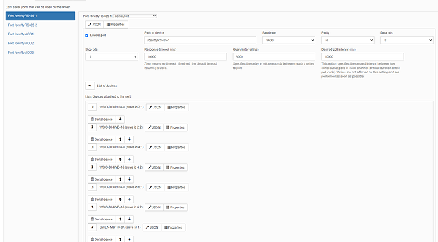Open the Parity dropdown
Image resolution: width=438 pixels, height=242 pixels.
pos(347,40)
